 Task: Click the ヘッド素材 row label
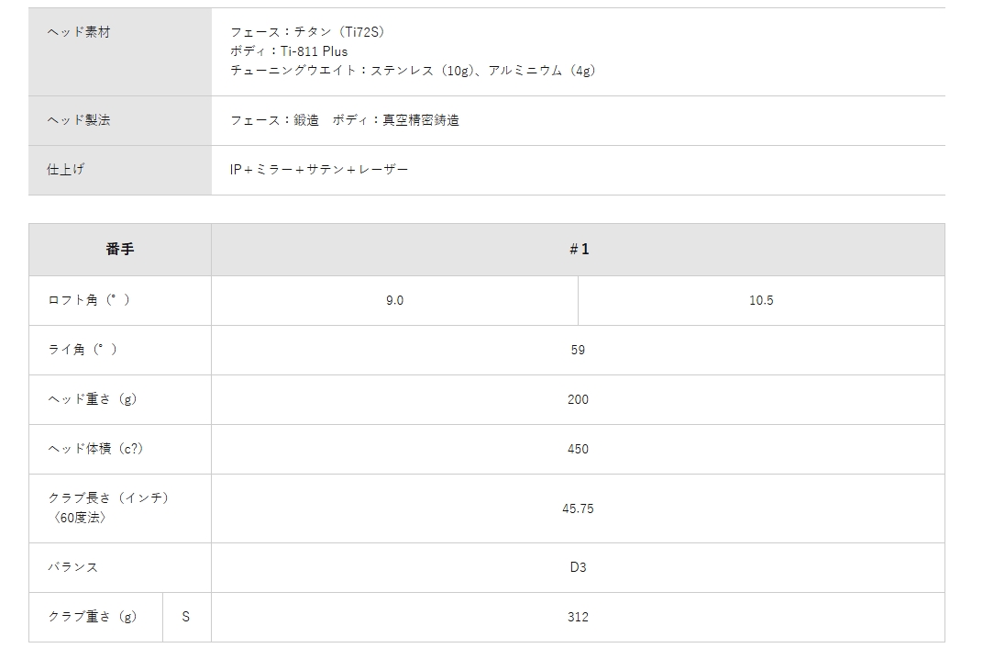click(x=79, y=32)
